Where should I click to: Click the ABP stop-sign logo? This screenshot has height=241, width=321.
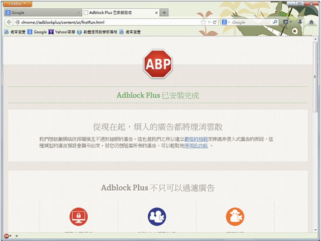[158, 64]
